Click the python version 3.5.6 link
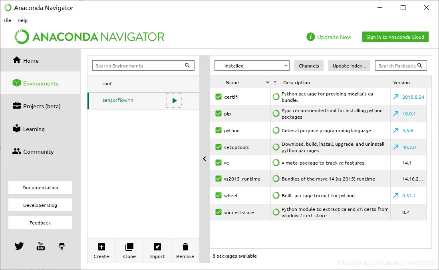The width and height of the screenshot is (439, 270). [x=407, y=131]
